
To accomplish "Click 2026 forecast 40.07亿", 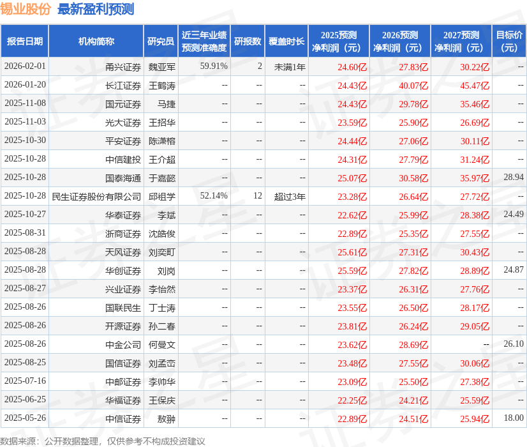I will pyautogui.click(x=413, y=86).
